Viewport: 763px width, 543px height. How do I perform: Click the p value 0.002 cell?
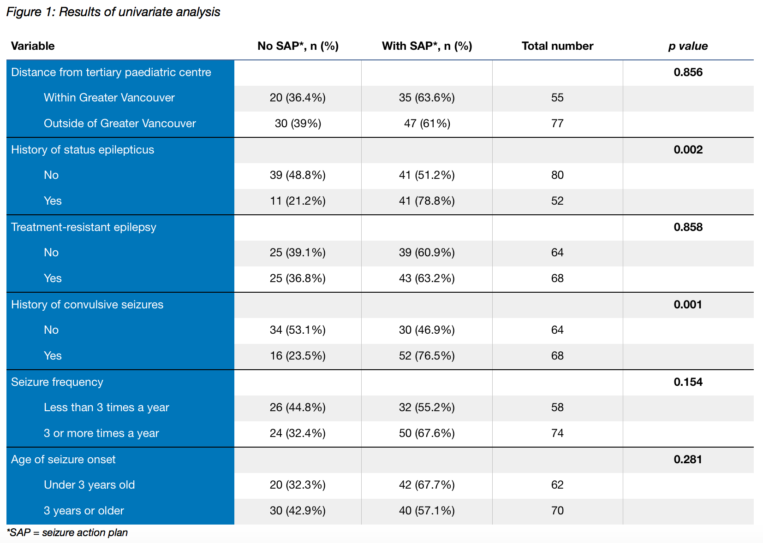coord(688,150)
